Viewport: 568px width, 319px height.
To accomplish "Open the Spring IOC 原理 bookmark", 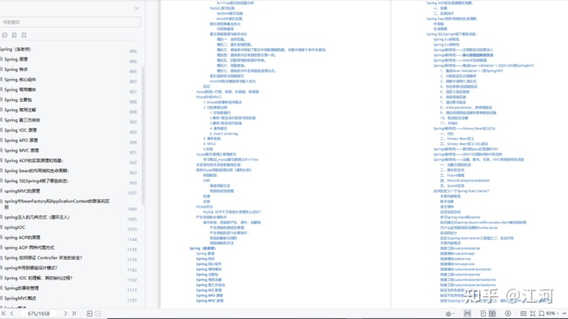I will point(21,130).
